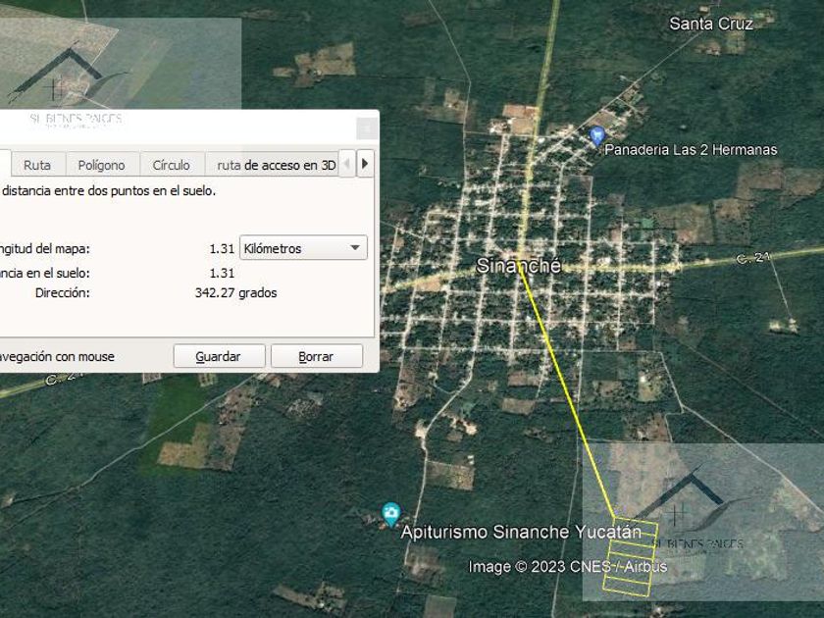Image resolution: width=824 pixels, height=618 pixels.
Task: Show more ruler tabs with the right arrow
Action: click(x=365, y=164)
